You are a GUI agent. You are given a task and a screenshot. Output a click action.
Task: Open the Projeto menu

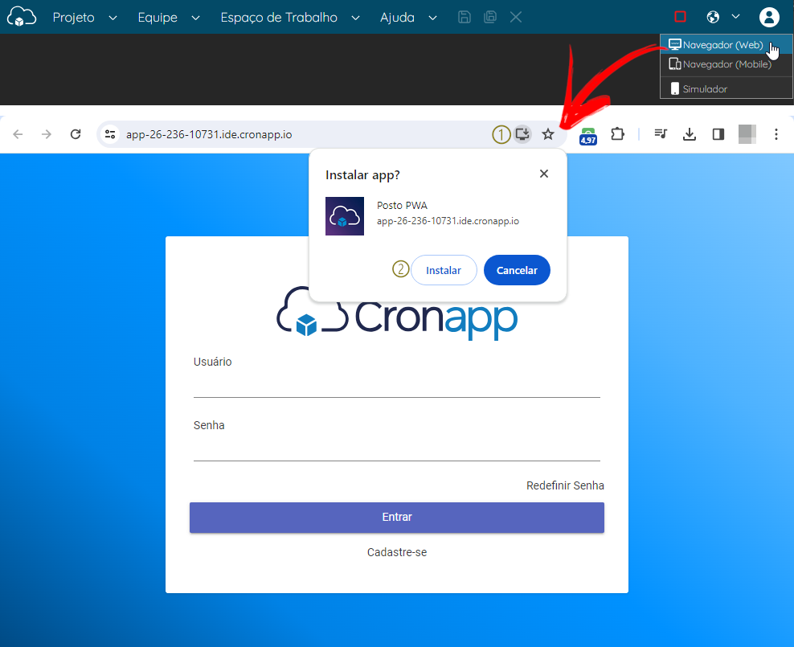point(73,17)
